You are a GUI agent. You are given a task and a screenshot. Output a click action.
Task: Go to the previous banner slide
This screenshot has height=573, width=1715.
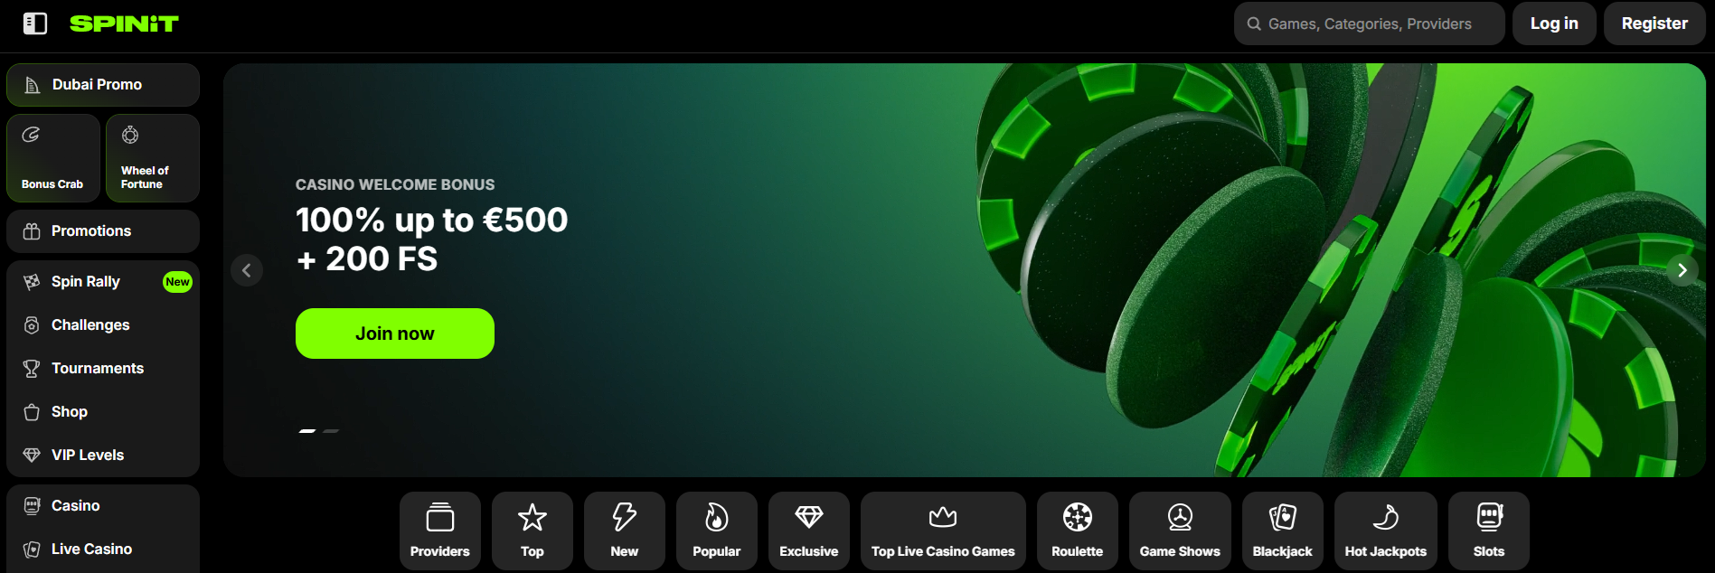[x=247, y=270]
